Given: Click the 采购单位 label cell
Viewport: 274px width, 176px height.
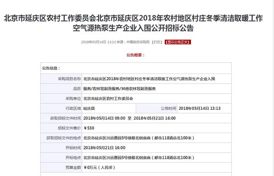Looking at the screenshot, I should coord(61,98).
